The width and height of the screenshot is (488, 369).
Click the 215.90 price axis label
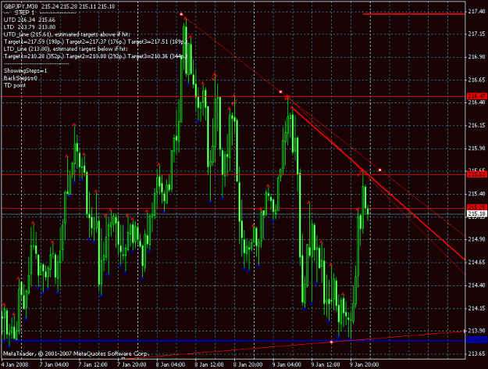(x=476, y=149)
